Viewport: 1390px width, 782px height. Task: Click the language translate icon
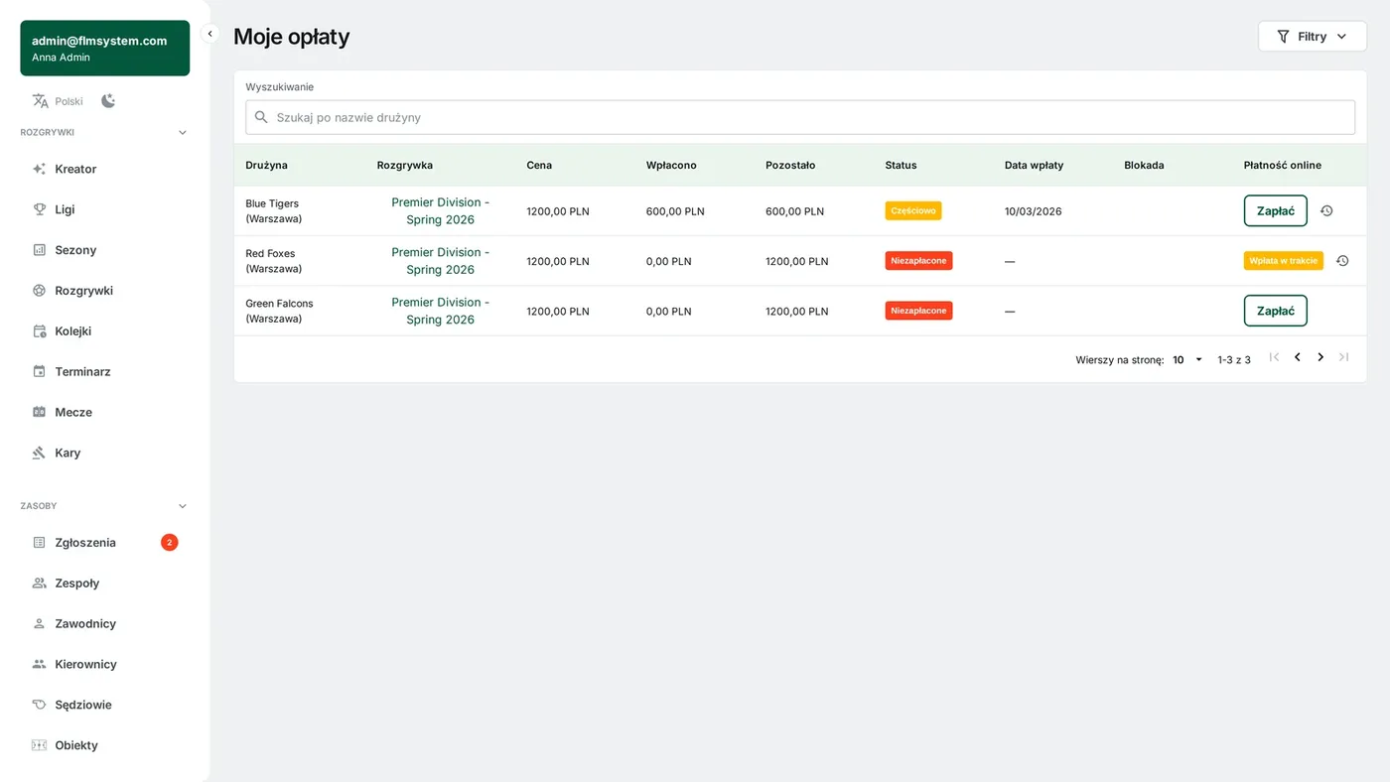(40, 101)
